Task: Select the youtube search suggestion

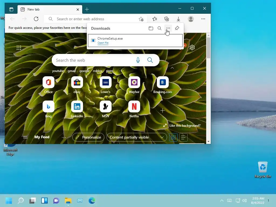Action: tap(58, 71)
